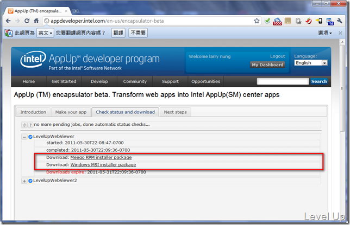Click the no more pending jobs status message

pos(92,125)
